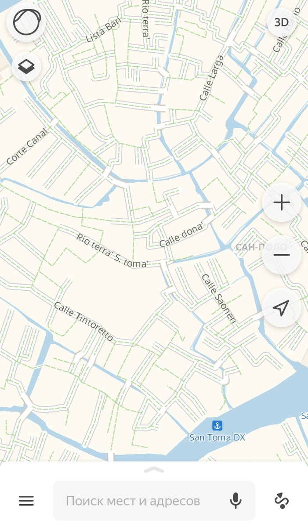This screenshot has width=308, height=527.
Task: Open the Alice assistant circle icon
Action: pos(27,22)
